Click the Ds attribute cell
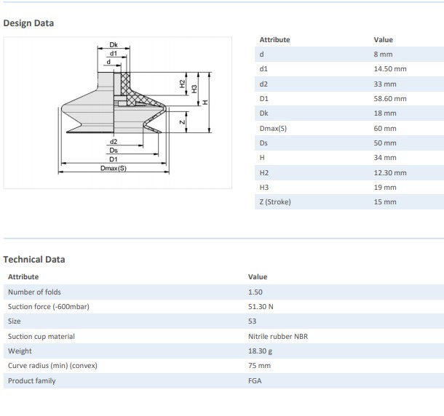Screen dimensions: 444x416 (263, 143)
